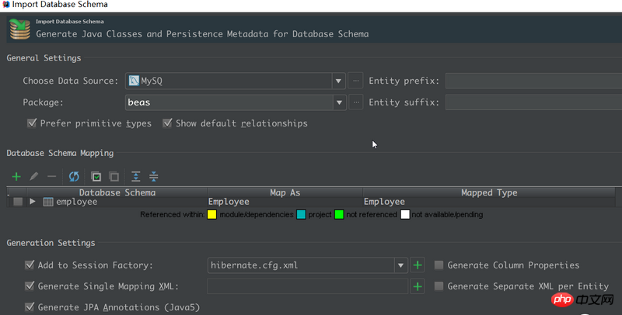622x315 pixels.
Task: Uncheck Show default relationships
Action: [168, 123]
